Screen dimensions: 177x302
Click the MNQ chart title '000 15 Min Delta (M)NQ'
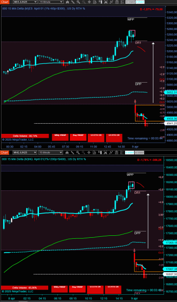17,159
